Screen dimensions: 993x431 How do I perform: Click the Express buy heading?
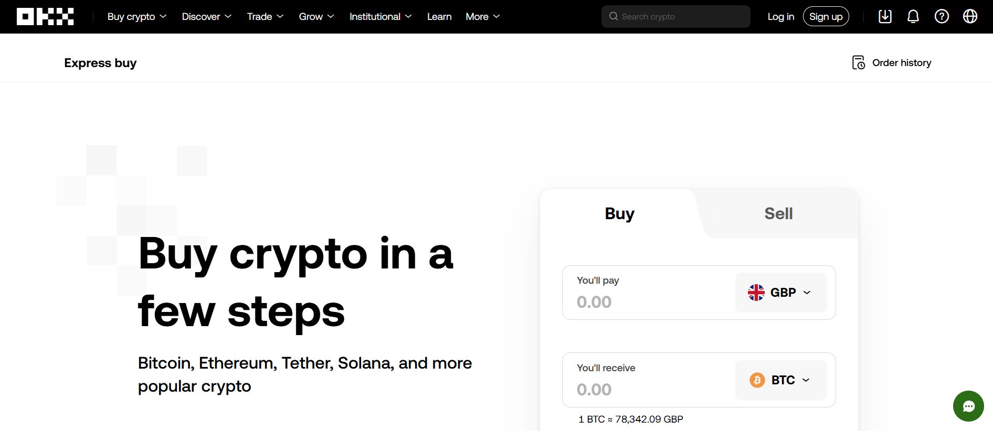click(x=100, y=63)
